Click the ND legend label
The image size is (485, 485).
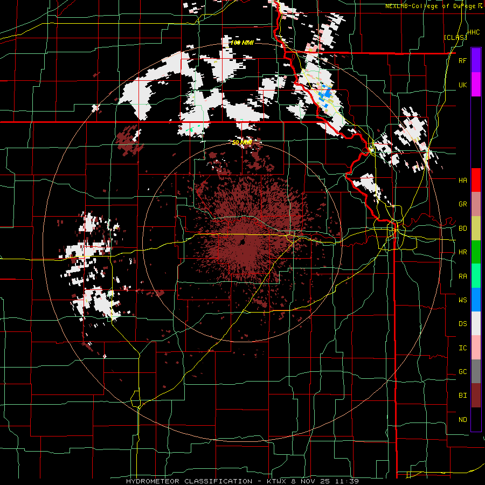(x=462, y=420)
